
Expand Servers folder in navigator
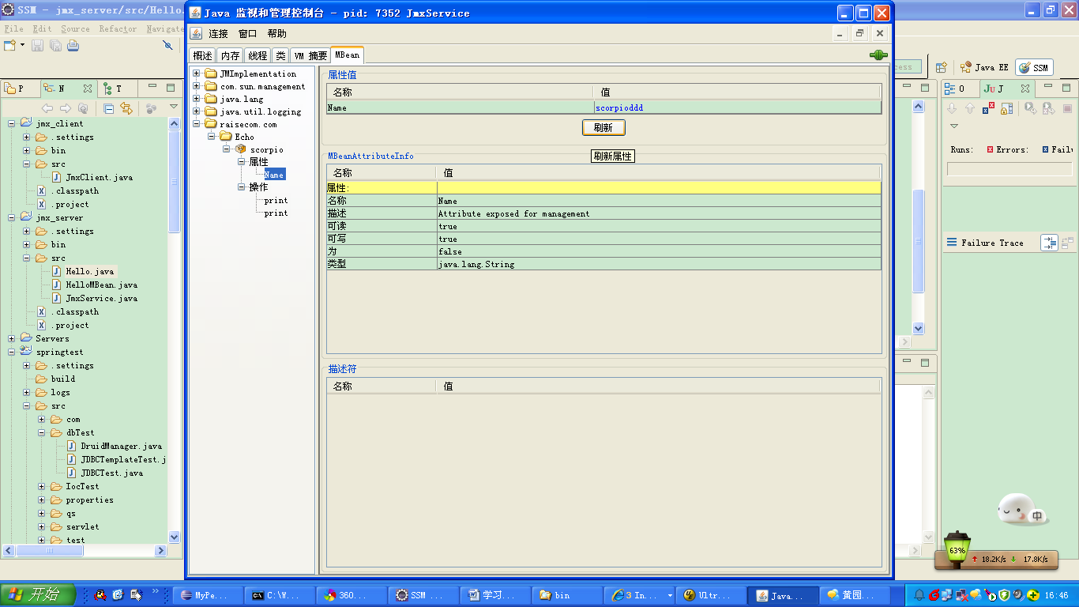tap(12, 338)
